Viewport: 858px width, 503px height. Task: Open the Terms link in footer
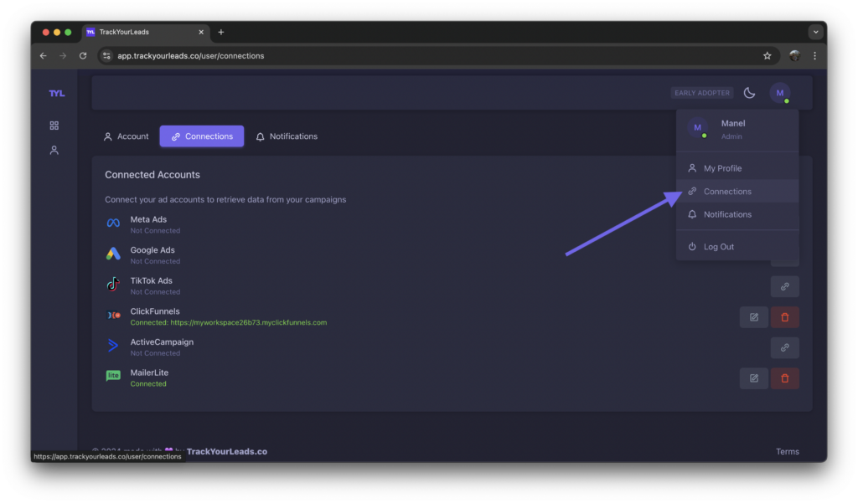tap(788, 452)
